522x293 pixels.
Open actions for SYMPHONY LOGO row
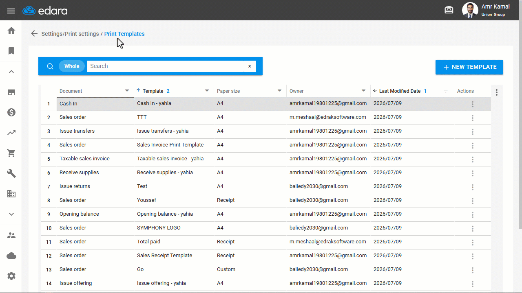coord(473,229)
